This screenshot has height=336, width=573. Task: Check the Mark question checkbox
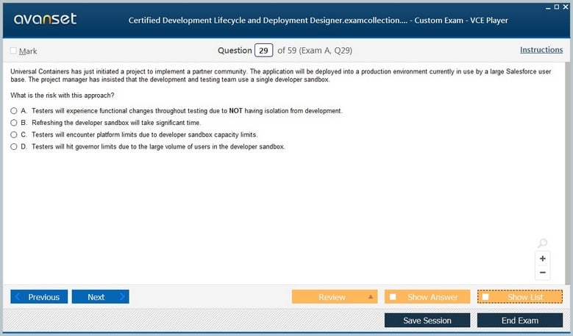[x=13, y=51]
